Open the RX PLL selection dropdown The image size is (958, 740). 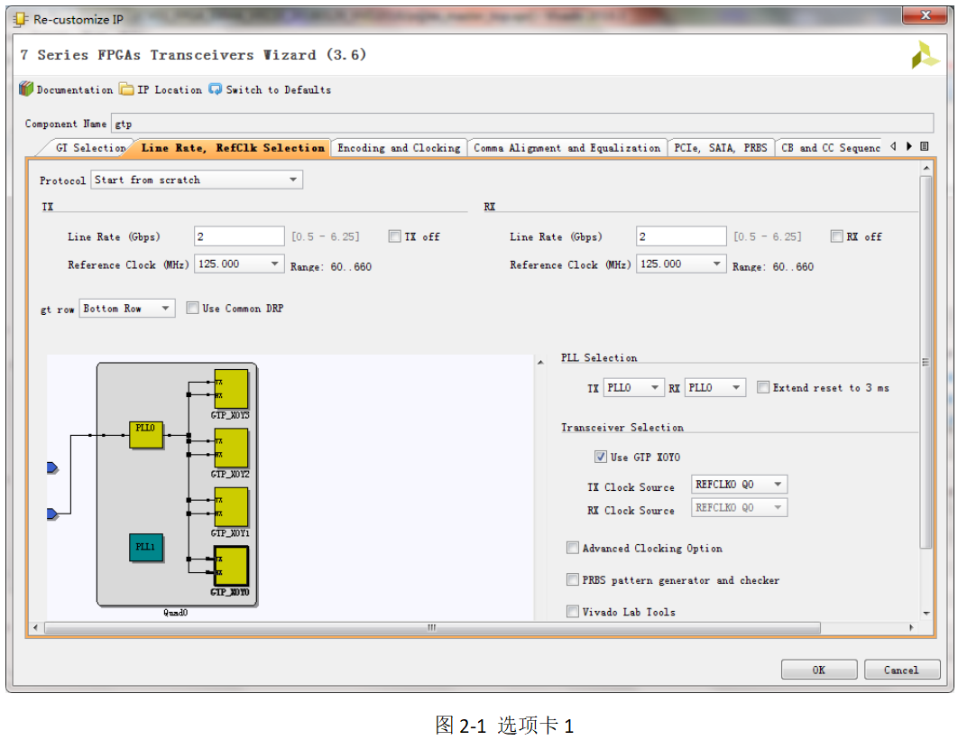[715, 387]
